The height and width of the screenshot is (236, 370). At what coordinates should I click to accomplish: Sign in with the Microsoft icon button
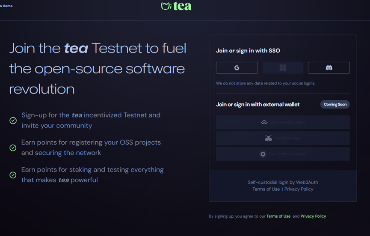coord(283,68)
